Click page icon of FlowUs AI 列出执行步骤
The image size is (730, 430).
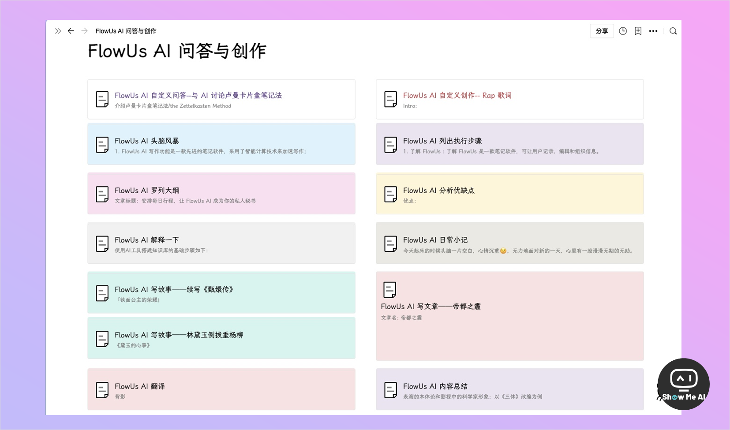390,145
